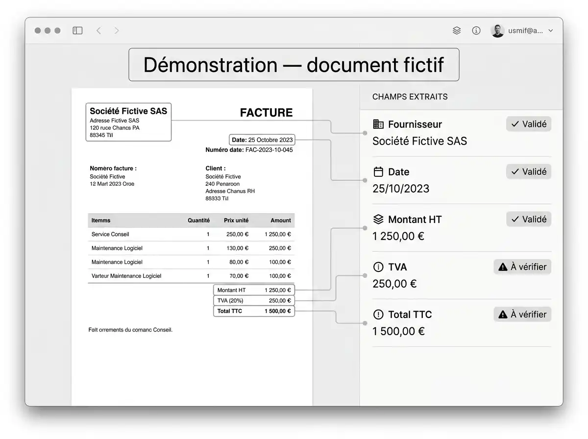Click the calendar icon beside Date field

click(x=378, y=171)
